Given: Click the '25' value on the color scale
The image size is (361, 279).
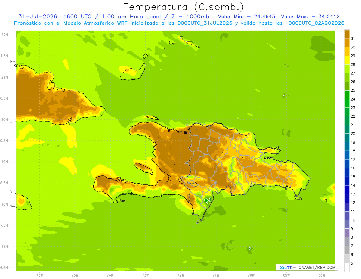Looking at the screenshot, I should pyautogui.click(x=353, y=90).
